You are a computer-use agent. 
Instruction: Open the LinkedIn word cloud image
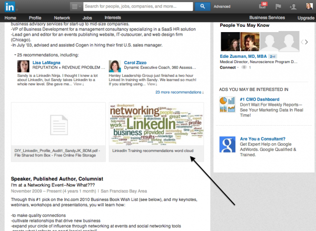click(156, 124)
